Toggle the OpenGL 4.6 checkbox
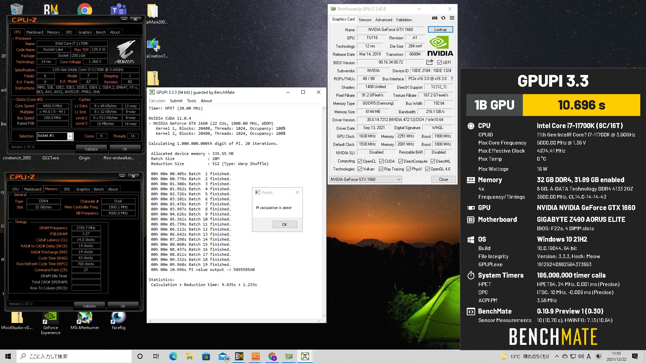The width and height of the screenshot is (646, 363). 427,169
